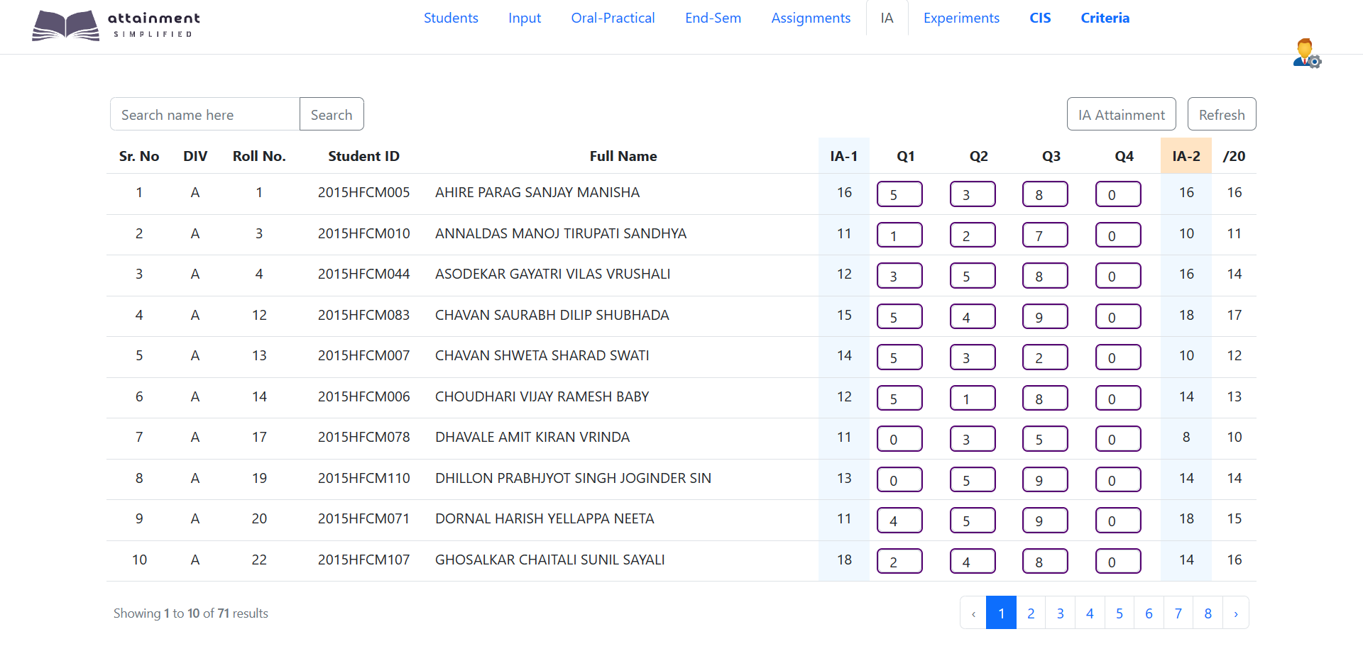Image resolution: width=1363 pixels, height=656 pixels.
Task: Open the CIS page
Action: click(x=1040, y=18)
